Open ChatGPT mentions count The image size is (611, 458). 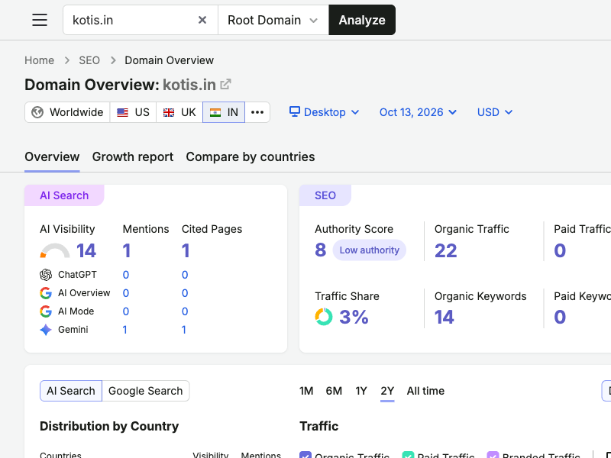[x=125, y=275]
